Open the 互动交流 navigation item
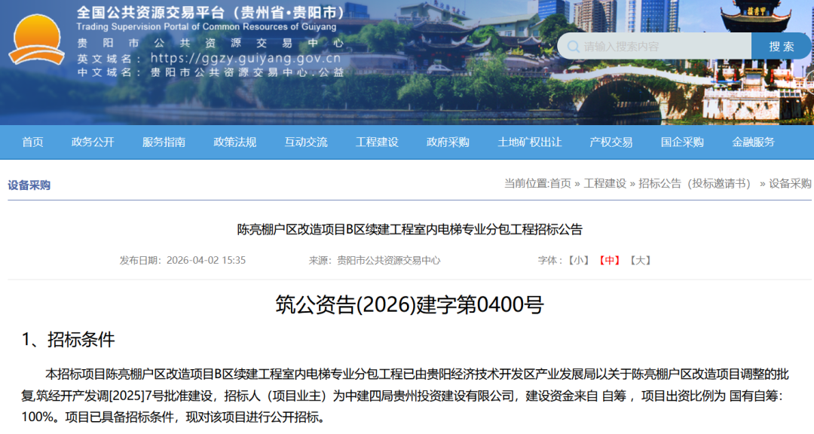This screenshot has width=814, height=434. 306,142
